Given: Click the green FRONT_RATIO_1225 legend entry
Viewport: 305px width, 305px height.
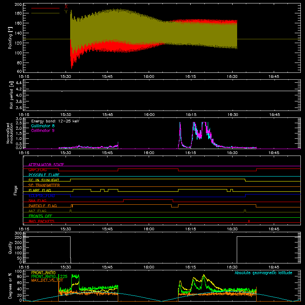Looking at the screenshot, I should pyautogui.click(x=49, y=276).
